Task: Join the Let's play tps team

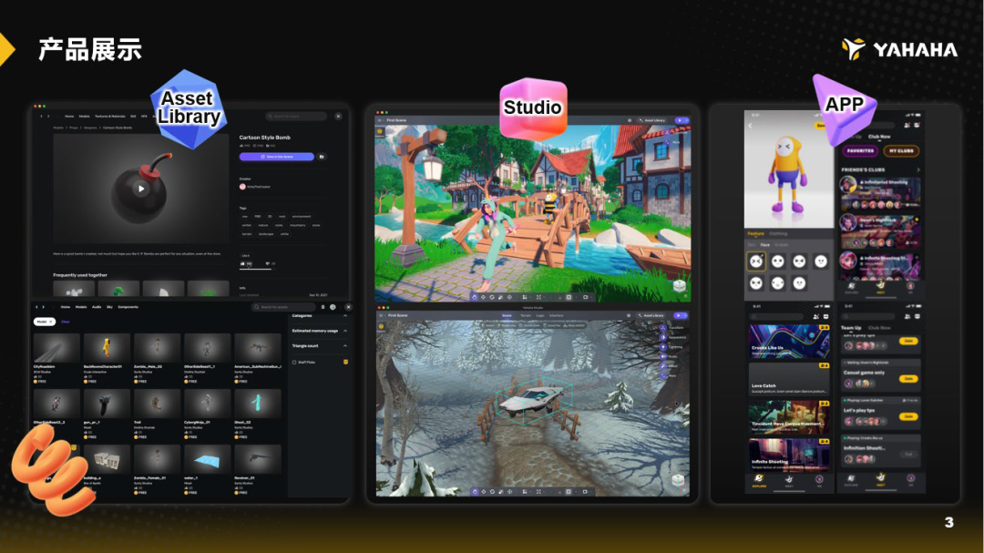Action: 908,416
